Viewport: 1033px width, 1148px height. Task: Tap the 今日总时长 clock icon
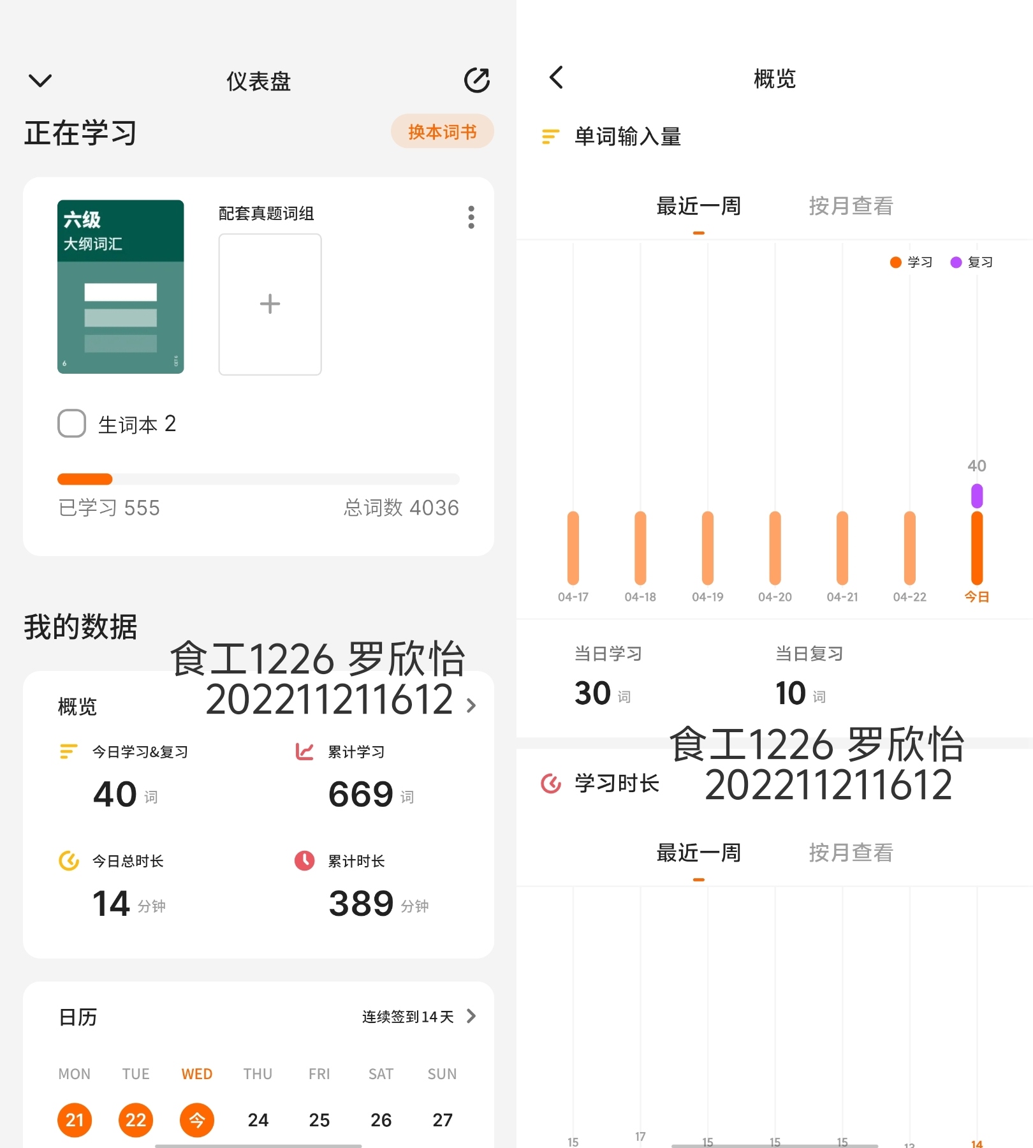click(69, 861)
